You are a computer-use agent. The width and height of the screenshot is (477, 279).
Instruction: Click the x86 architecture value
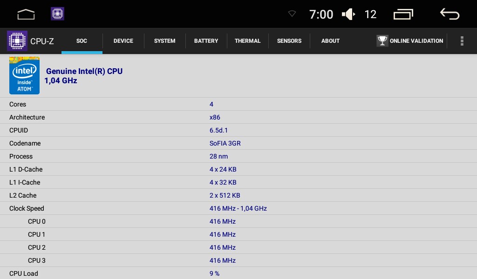215,118
